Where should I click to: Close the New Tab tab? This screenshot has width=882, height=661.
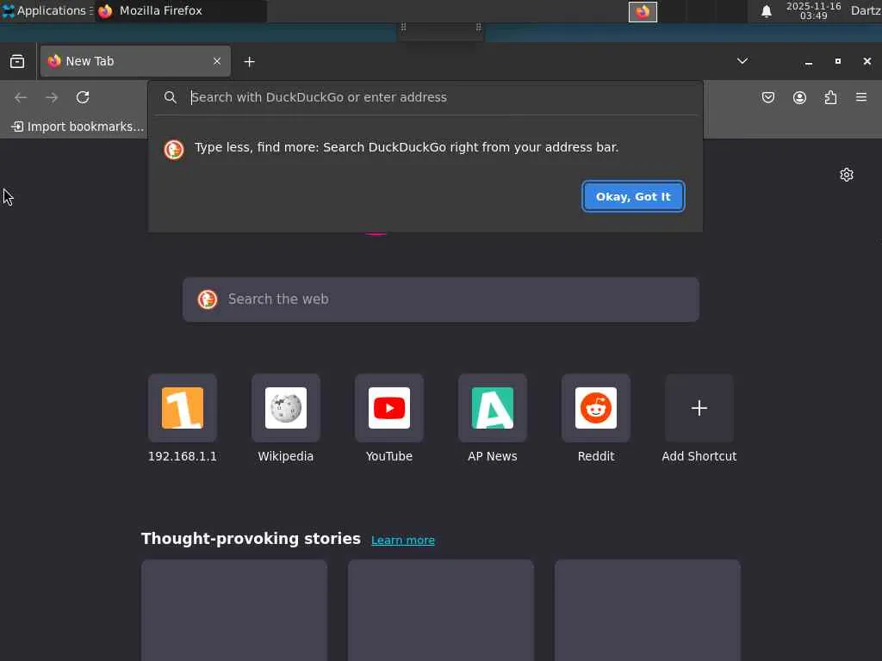(x=217, y=61)
